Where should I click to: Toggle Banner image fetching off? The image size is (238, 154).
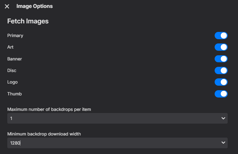click(221, 59)
